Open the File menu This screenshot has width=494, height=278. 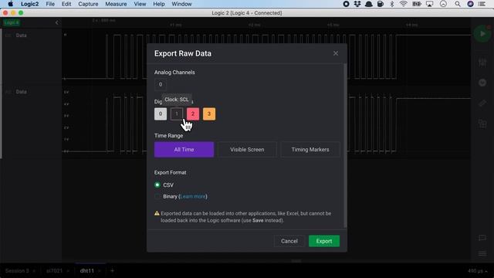point(50,4)
